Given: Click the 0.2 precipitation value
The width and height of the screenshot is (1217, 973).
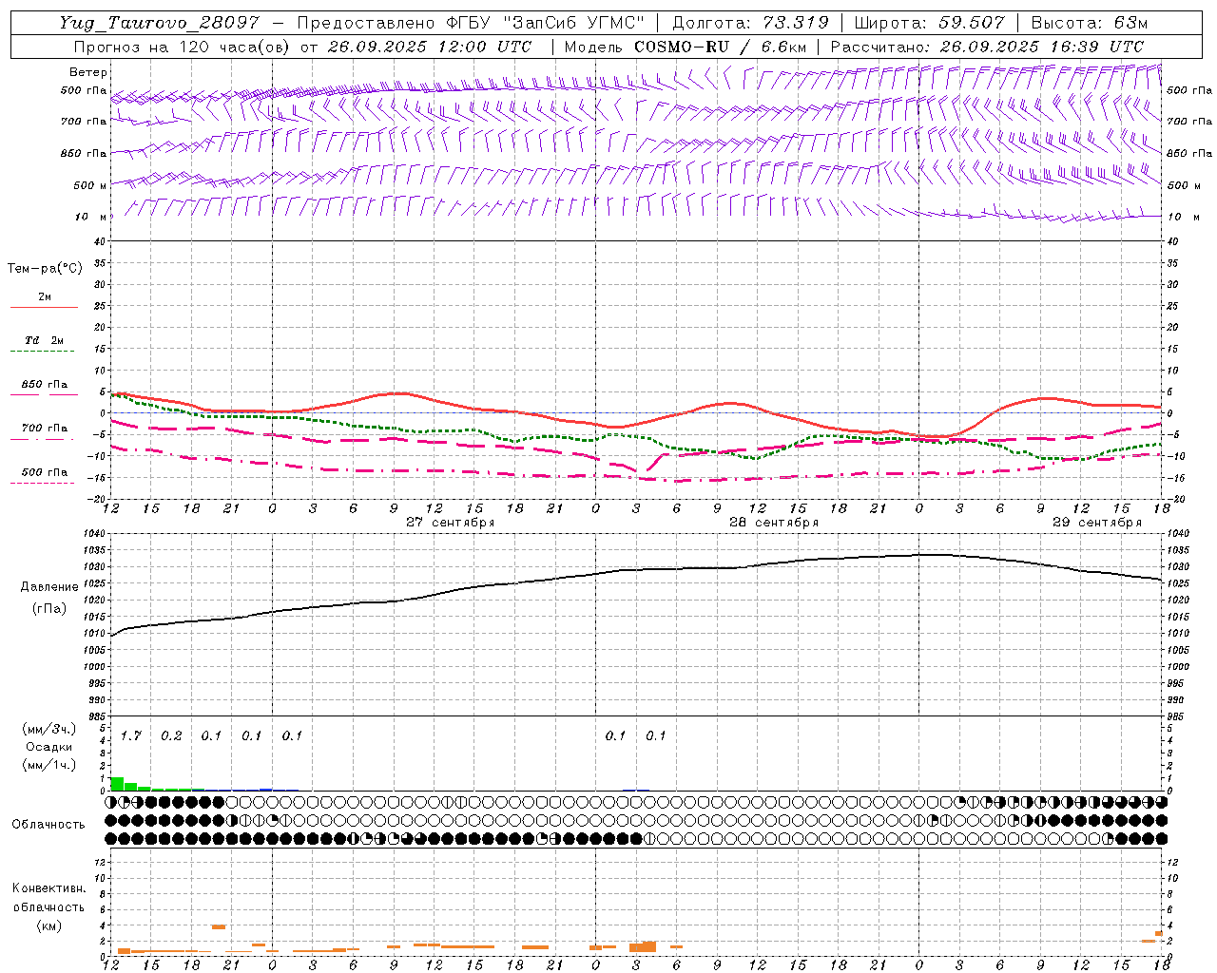Looking at the screenshot, I should (171, 735).
